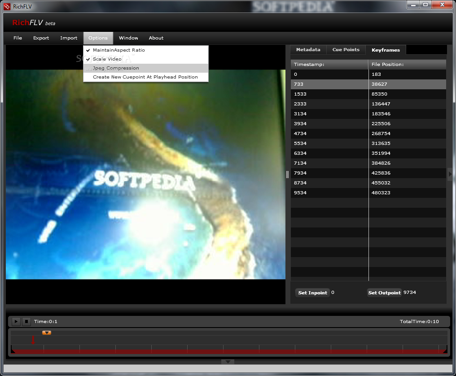Click the RichFLV icon in title bar
Image resolution: width=456 pixels, height=376 pixels.
click(7, 6)
